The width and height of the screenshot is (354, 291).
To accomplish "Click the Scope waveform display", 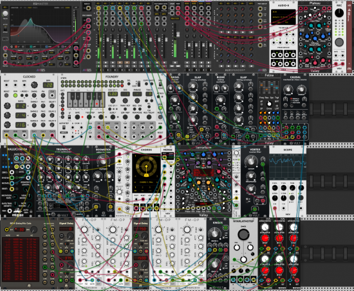I will coord(288,167).
